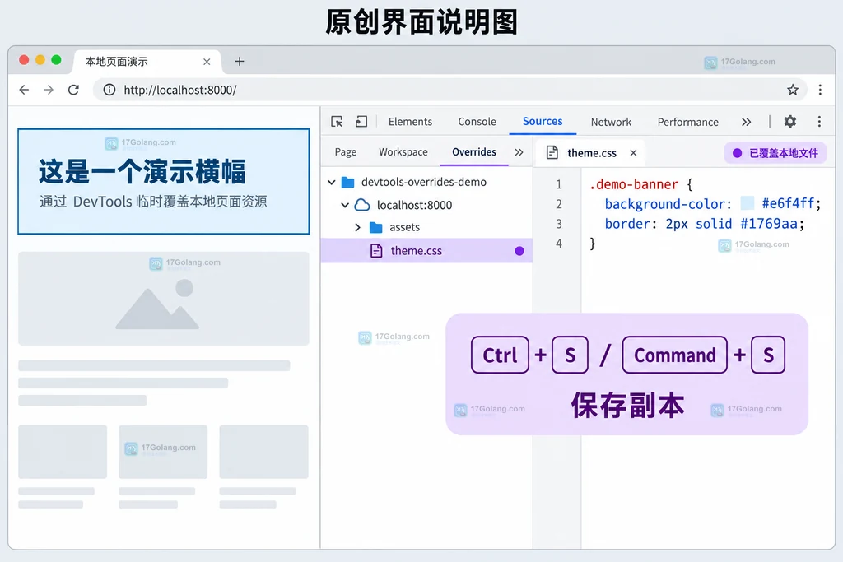Image resolution: width=843 pixels, height=562 pixels.
Task: Click the Ctrl key cap
Action: [x=500, y=355]
